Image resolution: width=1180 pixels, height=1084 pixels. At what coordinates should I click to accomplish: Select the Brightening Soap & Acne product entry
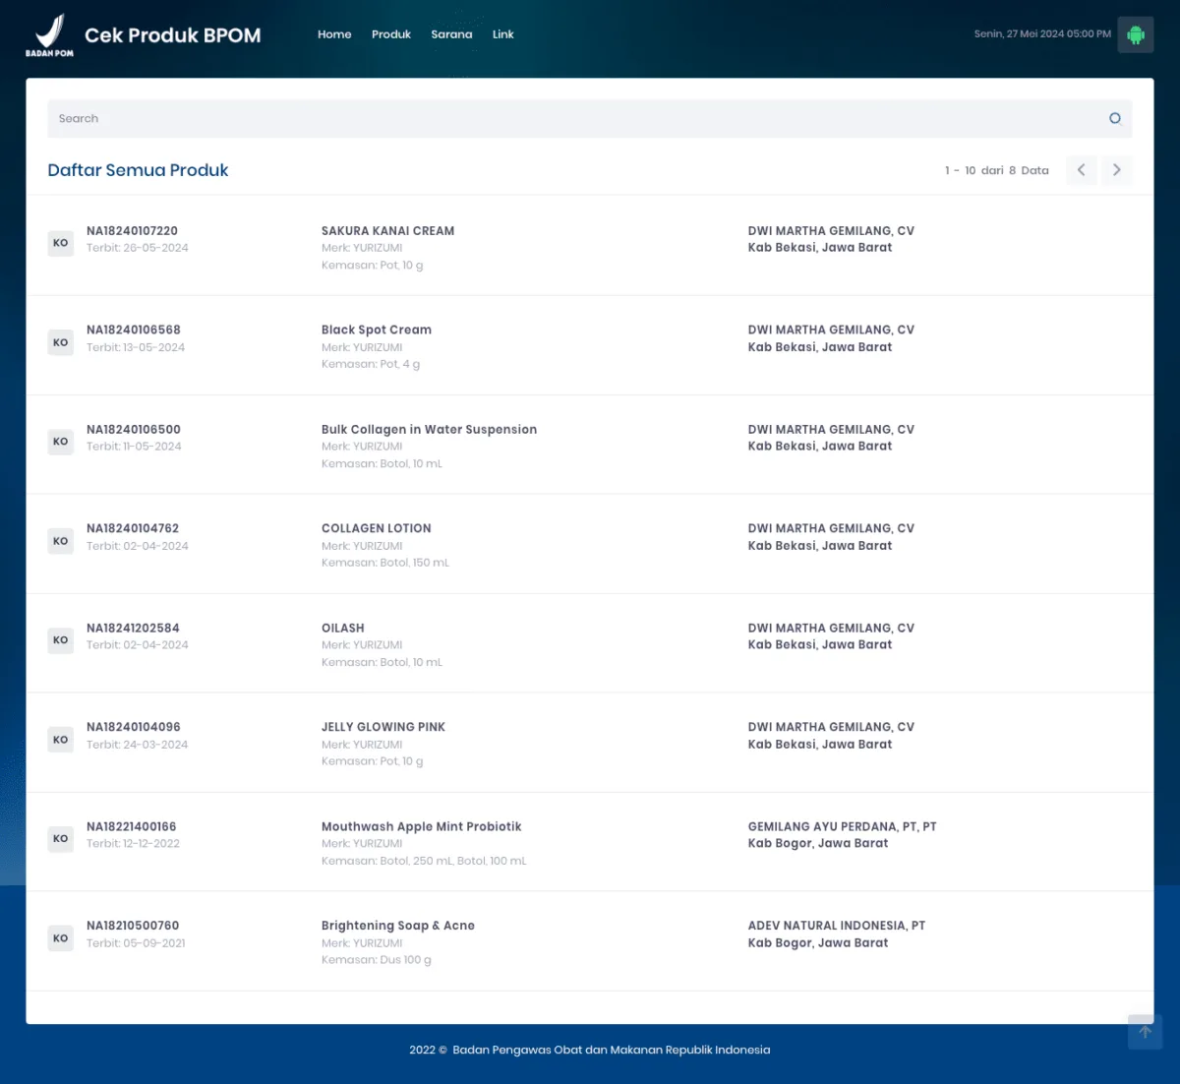pyautogui.click(x=397, y=926)
